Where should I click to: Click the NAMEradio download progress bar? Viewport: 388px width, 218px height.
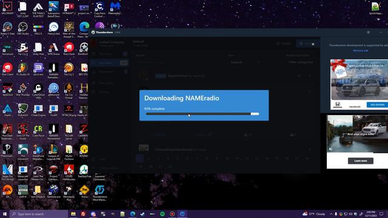point(202,114)
